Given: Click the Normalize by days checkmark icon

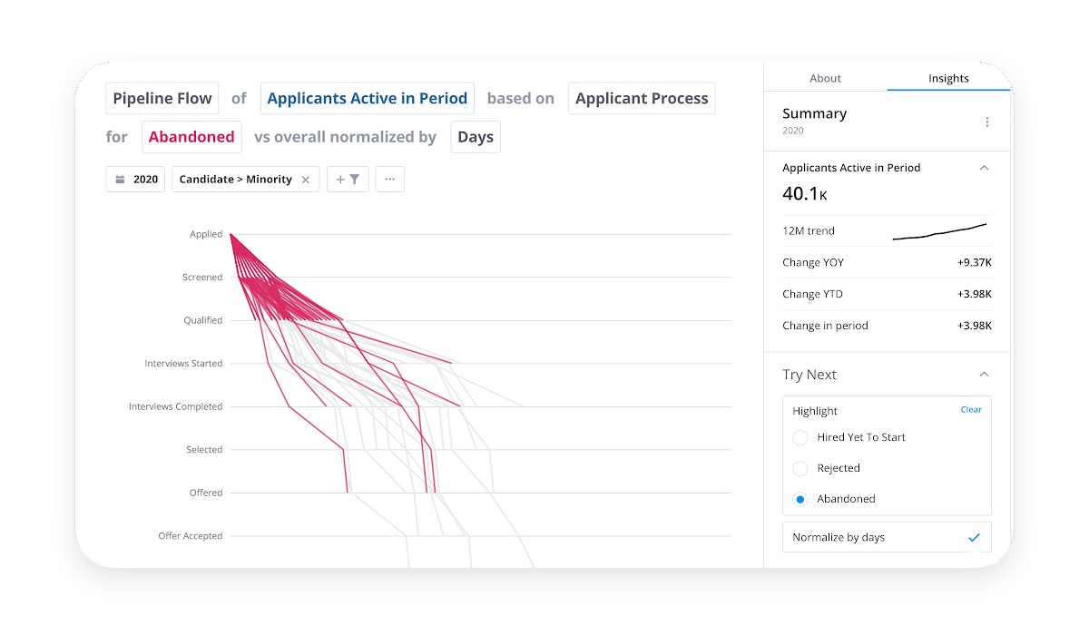Looking at the screenshot, I should click(975, 537).
